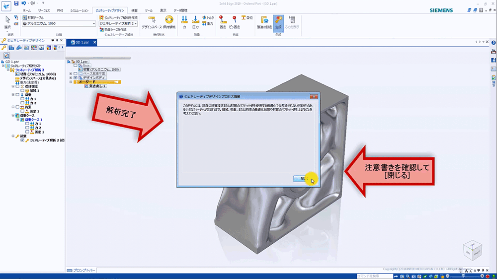The width and height of the screenshot is (497, 279).
Task: Toggle the 領域 1 checkbox
Action: 22,90
